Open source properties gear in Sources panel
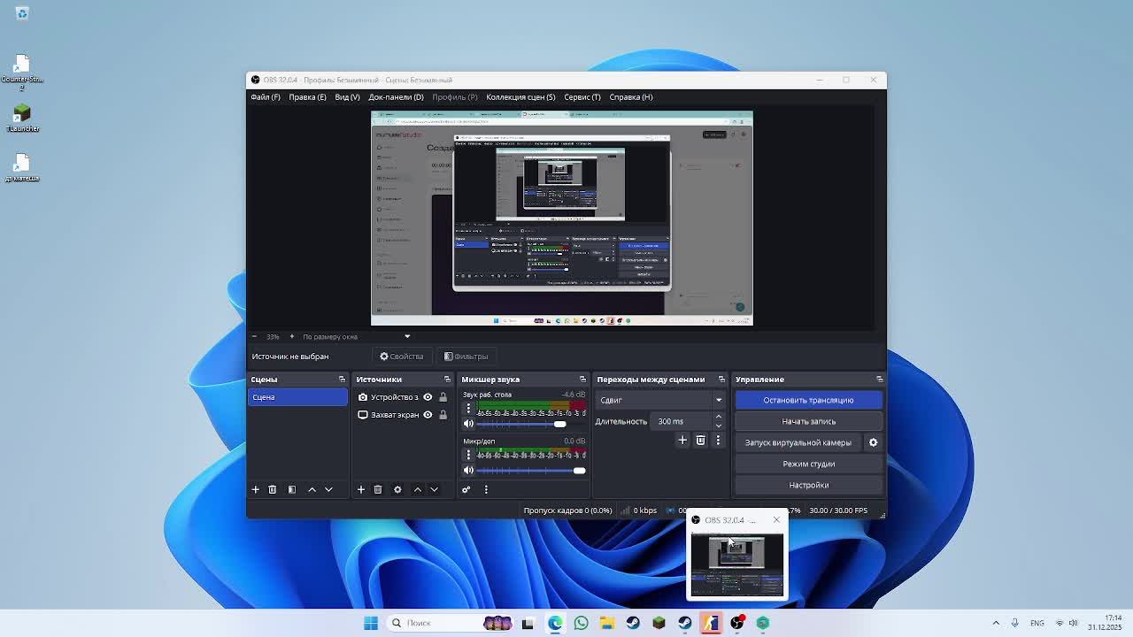 [x=397, y=489]
